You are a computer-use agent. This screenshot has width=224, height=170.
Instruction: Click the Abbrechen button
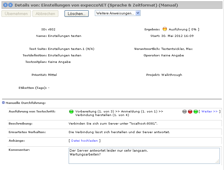(x=45, y=14)
